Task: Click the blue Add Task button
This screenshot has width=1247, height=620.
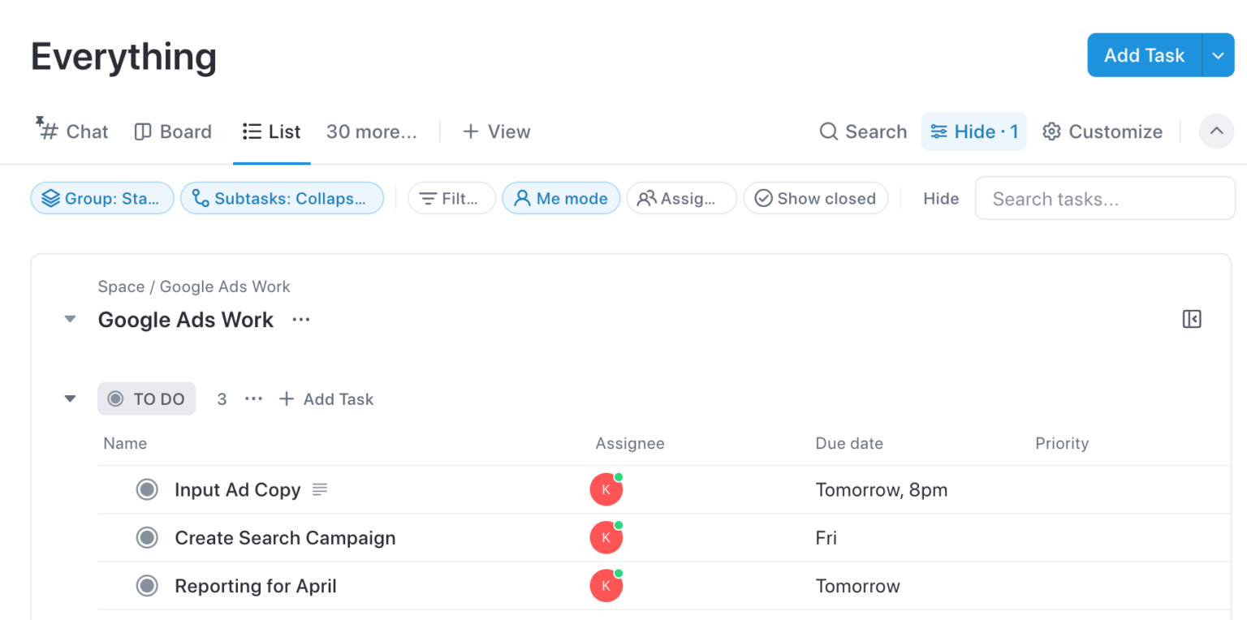Action: [1145, 55]
